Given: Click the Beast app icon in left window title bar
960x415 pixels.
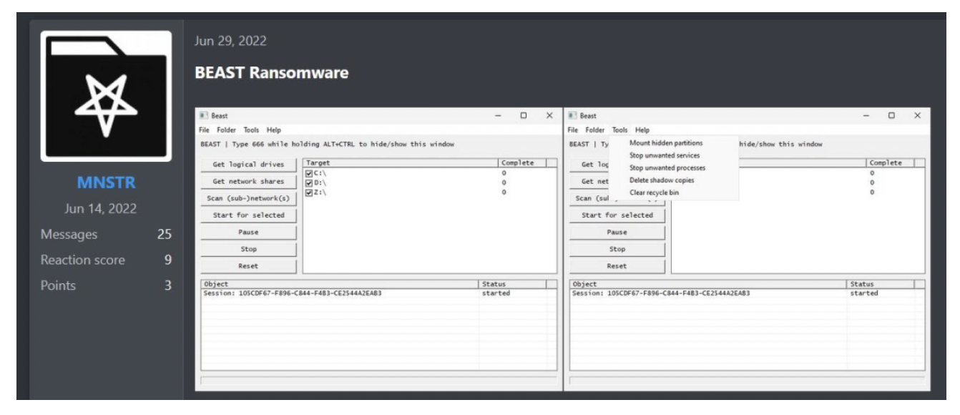Looking at the screenshot, I should (202, 114).
